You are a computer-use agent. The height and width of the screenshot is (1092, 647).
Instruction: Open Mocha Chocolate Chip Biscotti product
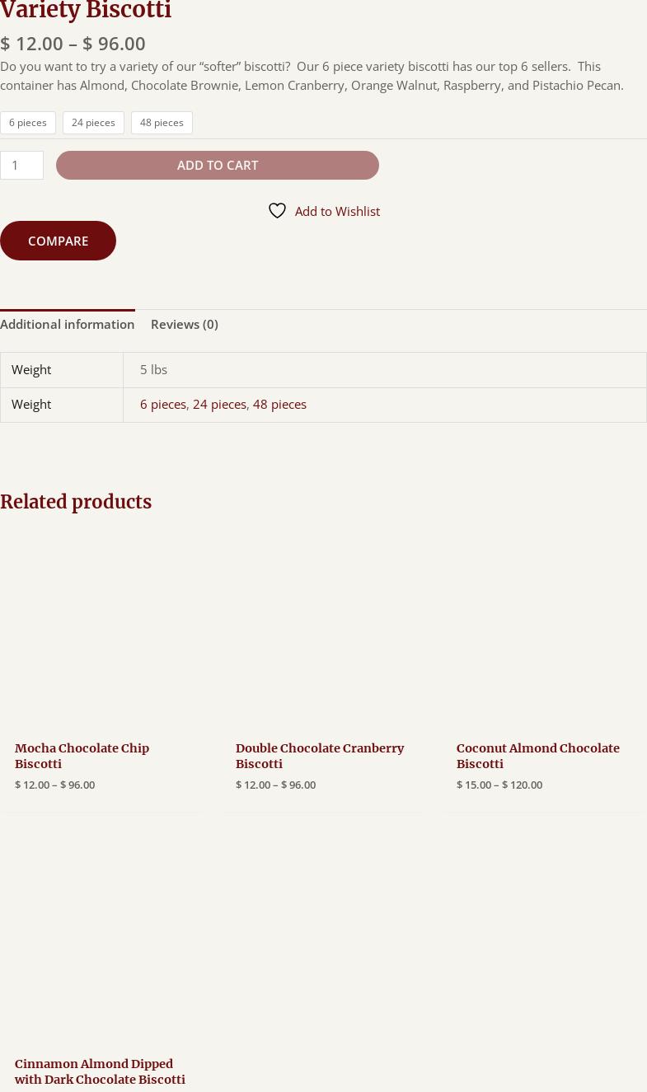coord(82,756)
